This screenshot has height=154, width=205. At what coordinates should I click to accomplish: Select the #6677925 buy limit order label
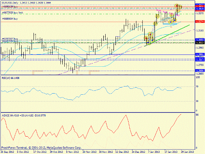click(x=13, y=13)
